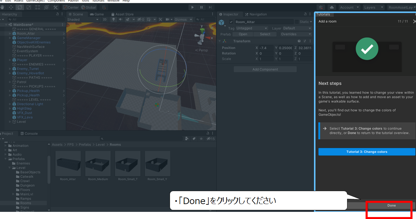The image size is (416, 219).
Task: Close the Add a room tutorial
Action: click(414, 21)
